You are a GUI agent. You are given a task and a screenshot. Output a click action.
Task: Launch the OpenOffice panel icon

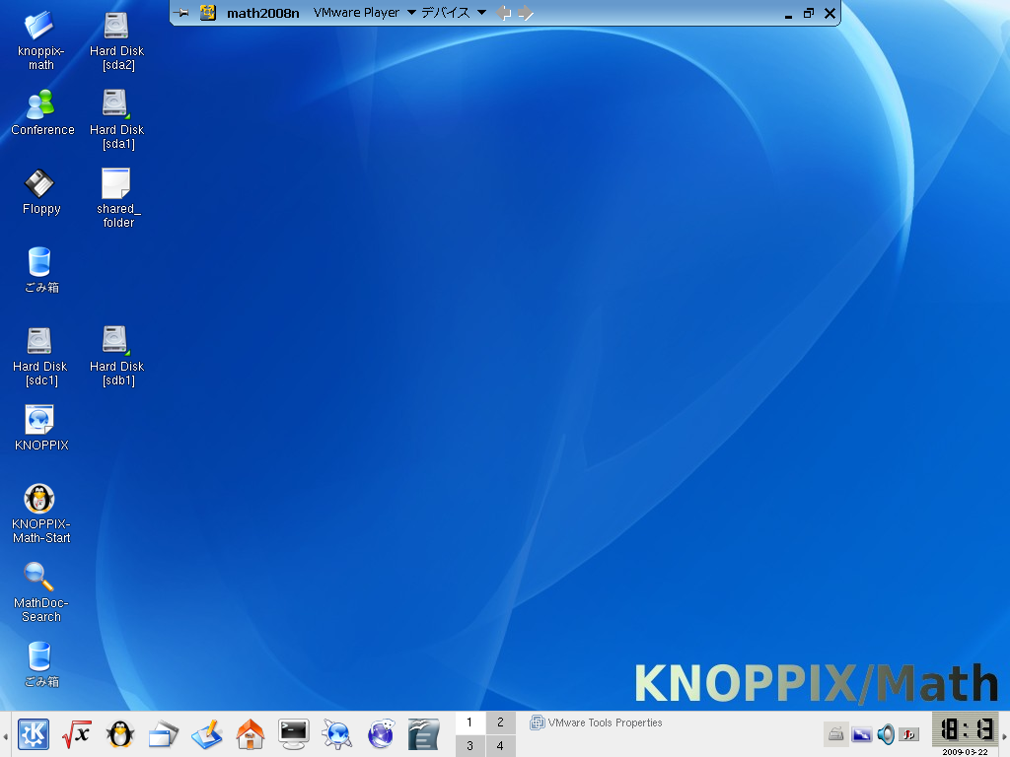coord(424,734)
